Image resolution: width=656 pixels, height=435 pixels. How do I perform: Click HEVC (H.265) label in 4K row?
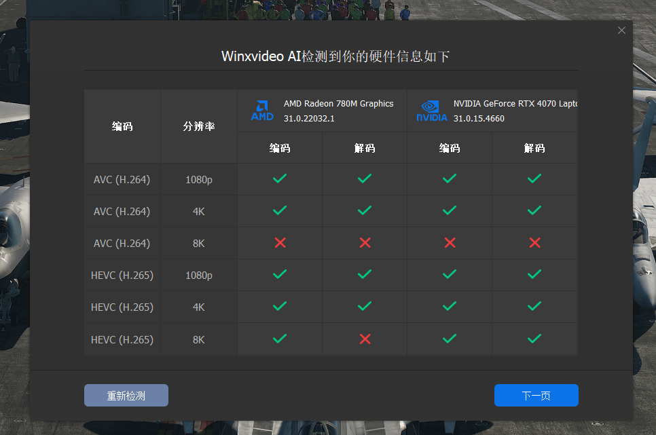(x=122, y=307)
